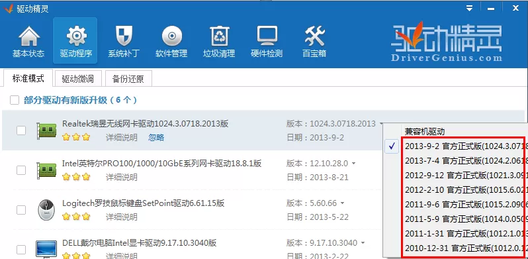This screenshot has width=528, height=259.
Task: Click the 部分驱动有新版升级 (6个) heading
Action: [x=81, y=100]
